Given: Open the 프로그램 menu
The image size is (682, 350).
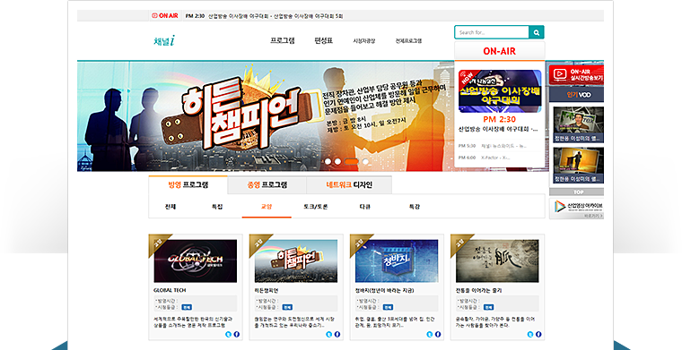Looking at the screenshot, I should (x=283, y=41).
